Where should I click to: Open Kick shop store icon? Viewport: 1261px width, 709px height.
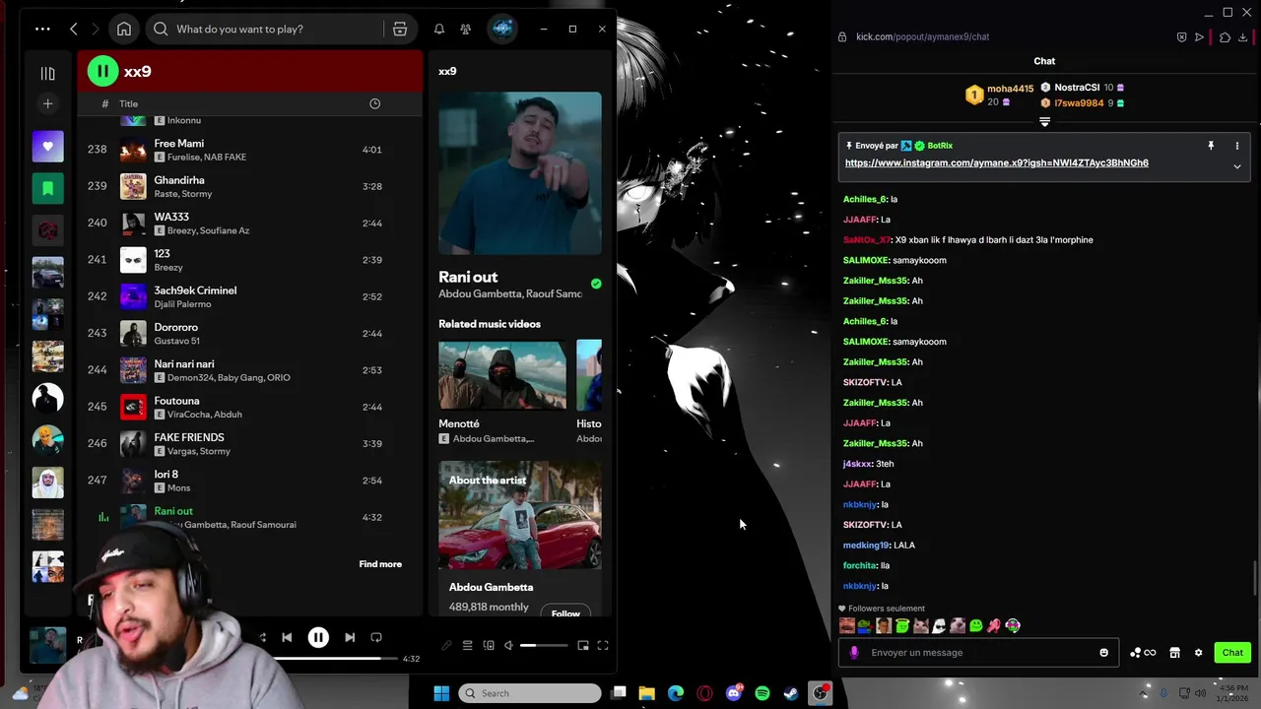tap(1174, 653)
